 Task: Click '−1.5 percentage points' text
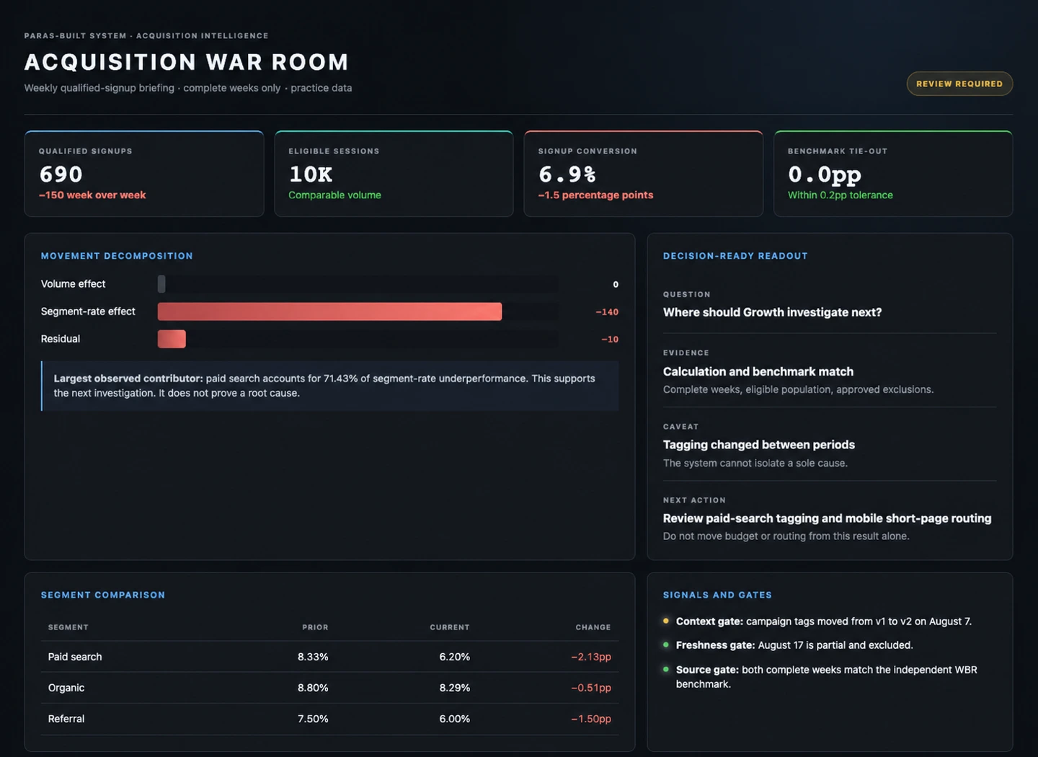point(595,195)
